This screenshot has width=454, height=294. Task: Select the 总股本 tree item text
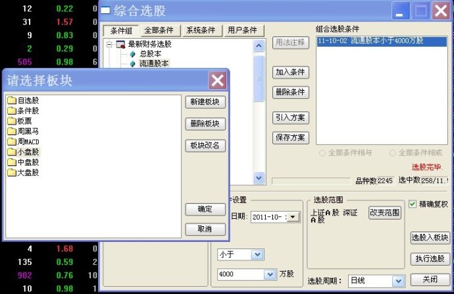click(151, 54)
